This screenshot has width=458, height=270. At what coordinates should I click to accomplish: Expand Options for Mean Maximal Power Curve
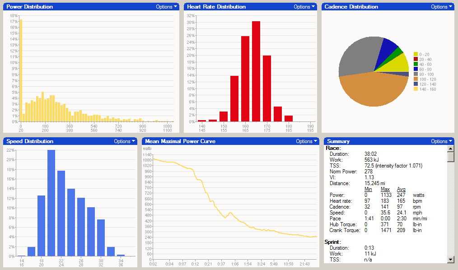(x=306, y=141)
